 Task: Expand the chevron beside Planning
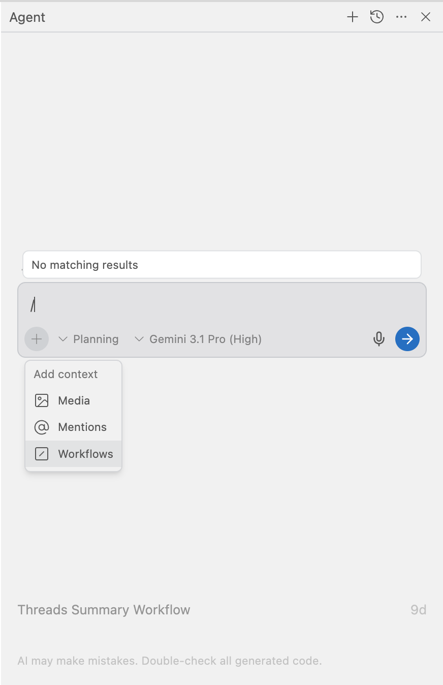(x=63, y=339)
